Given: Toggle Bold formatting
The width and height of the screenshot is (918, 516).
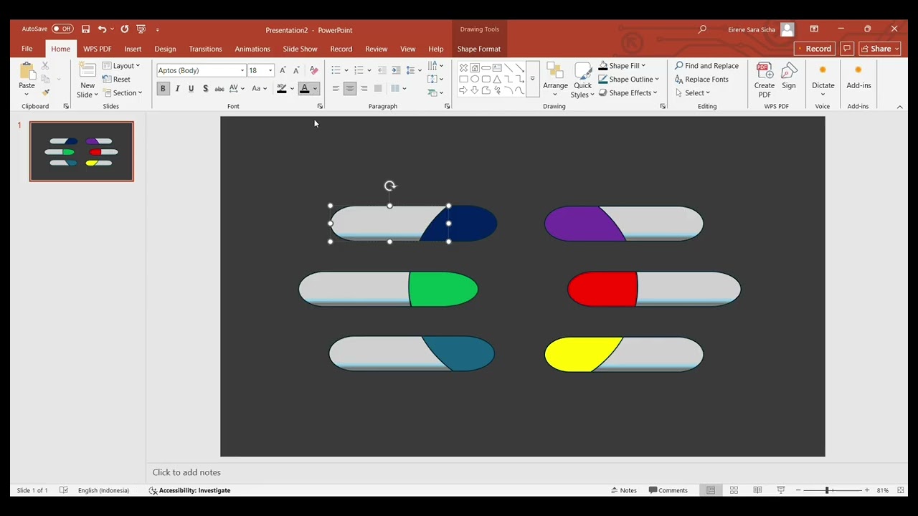Looking at the screenshot, I should click(x=163, y=89).
